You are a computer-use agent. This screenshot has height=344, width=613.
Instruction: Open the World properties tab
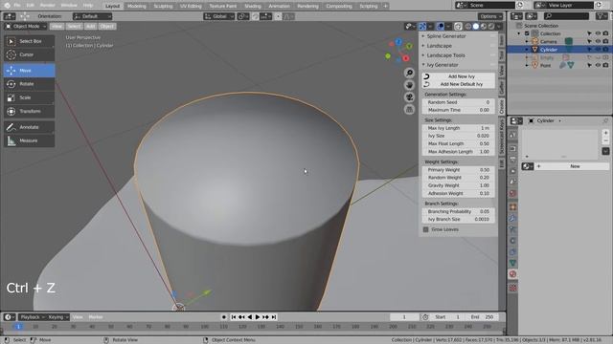coord(513,194)
